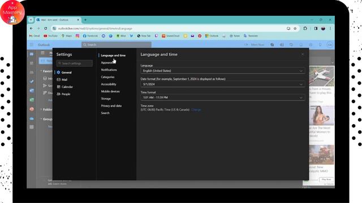
Task: Open the Time format dropdown
Action: point(222,98)
